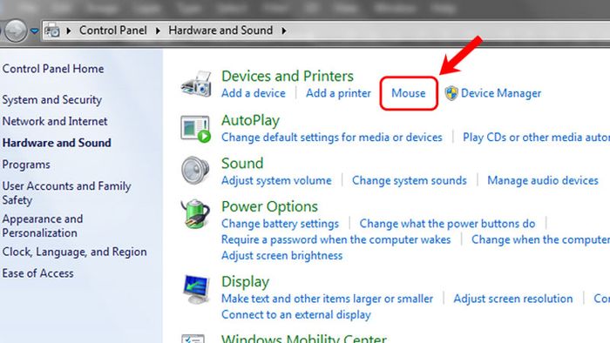The height and width of the screenshot is (343, 610).
Task: Open System and Security in sidebar
Action: (x=52, y=100)
